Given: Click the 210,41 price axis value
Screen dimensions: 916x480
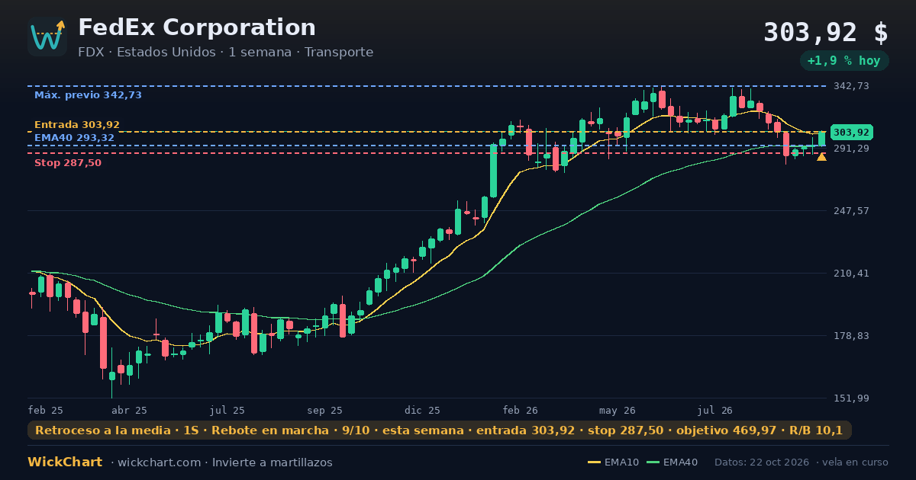Looking at the screenshot, I should tap(851, 274).
